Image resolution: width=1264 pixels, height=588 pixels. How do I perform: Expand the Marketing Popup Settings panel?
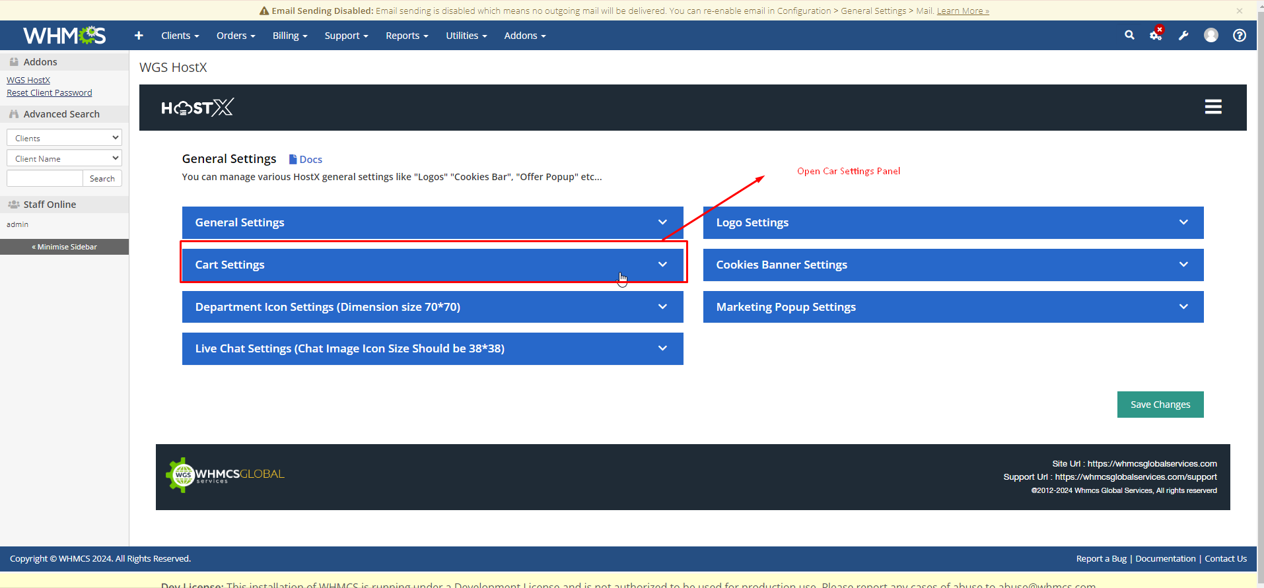[x=952, y=307]
